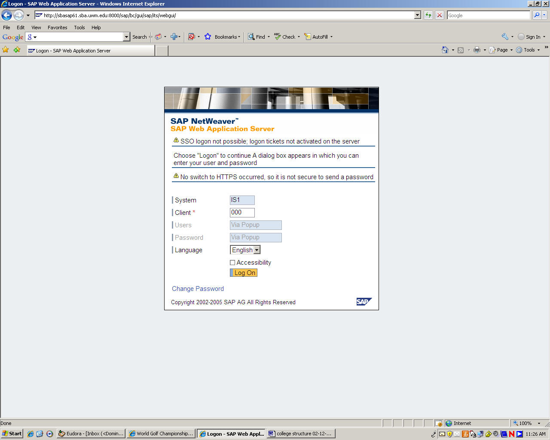Click the spell Check button
The image size is (550, 440).
click(x=287, y=37)
